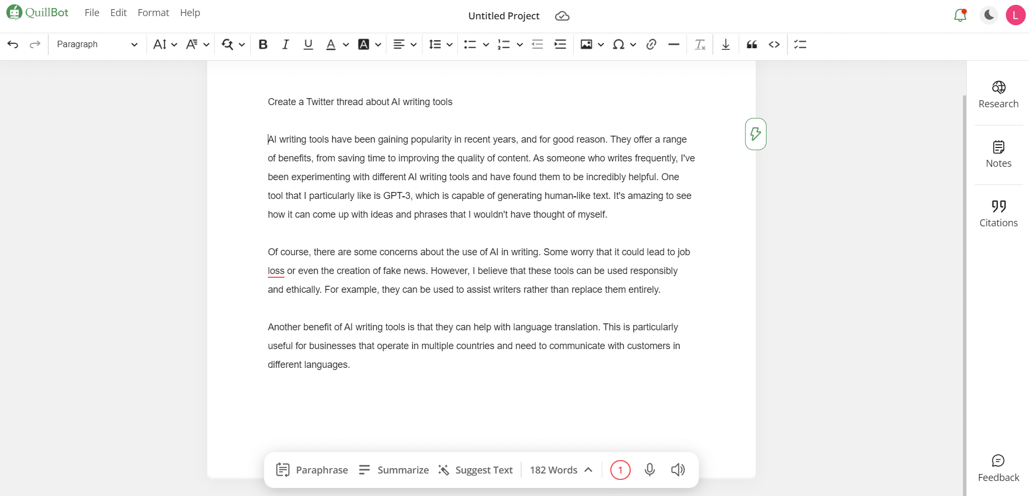
Task: Open the Edit menu
Action: click(119, 12)
